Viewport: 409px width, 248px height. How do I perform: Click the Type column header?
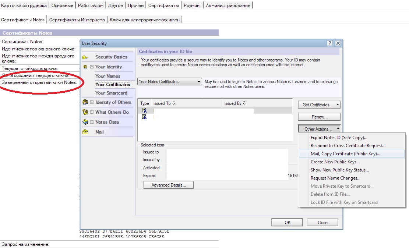pos(145,103)
